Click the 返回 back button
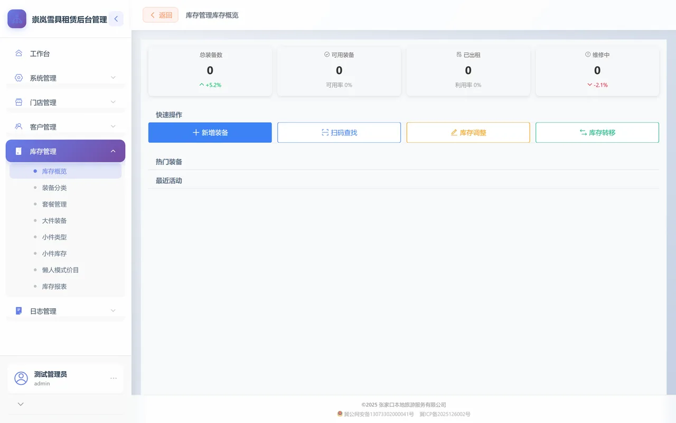 pos(161,15)
